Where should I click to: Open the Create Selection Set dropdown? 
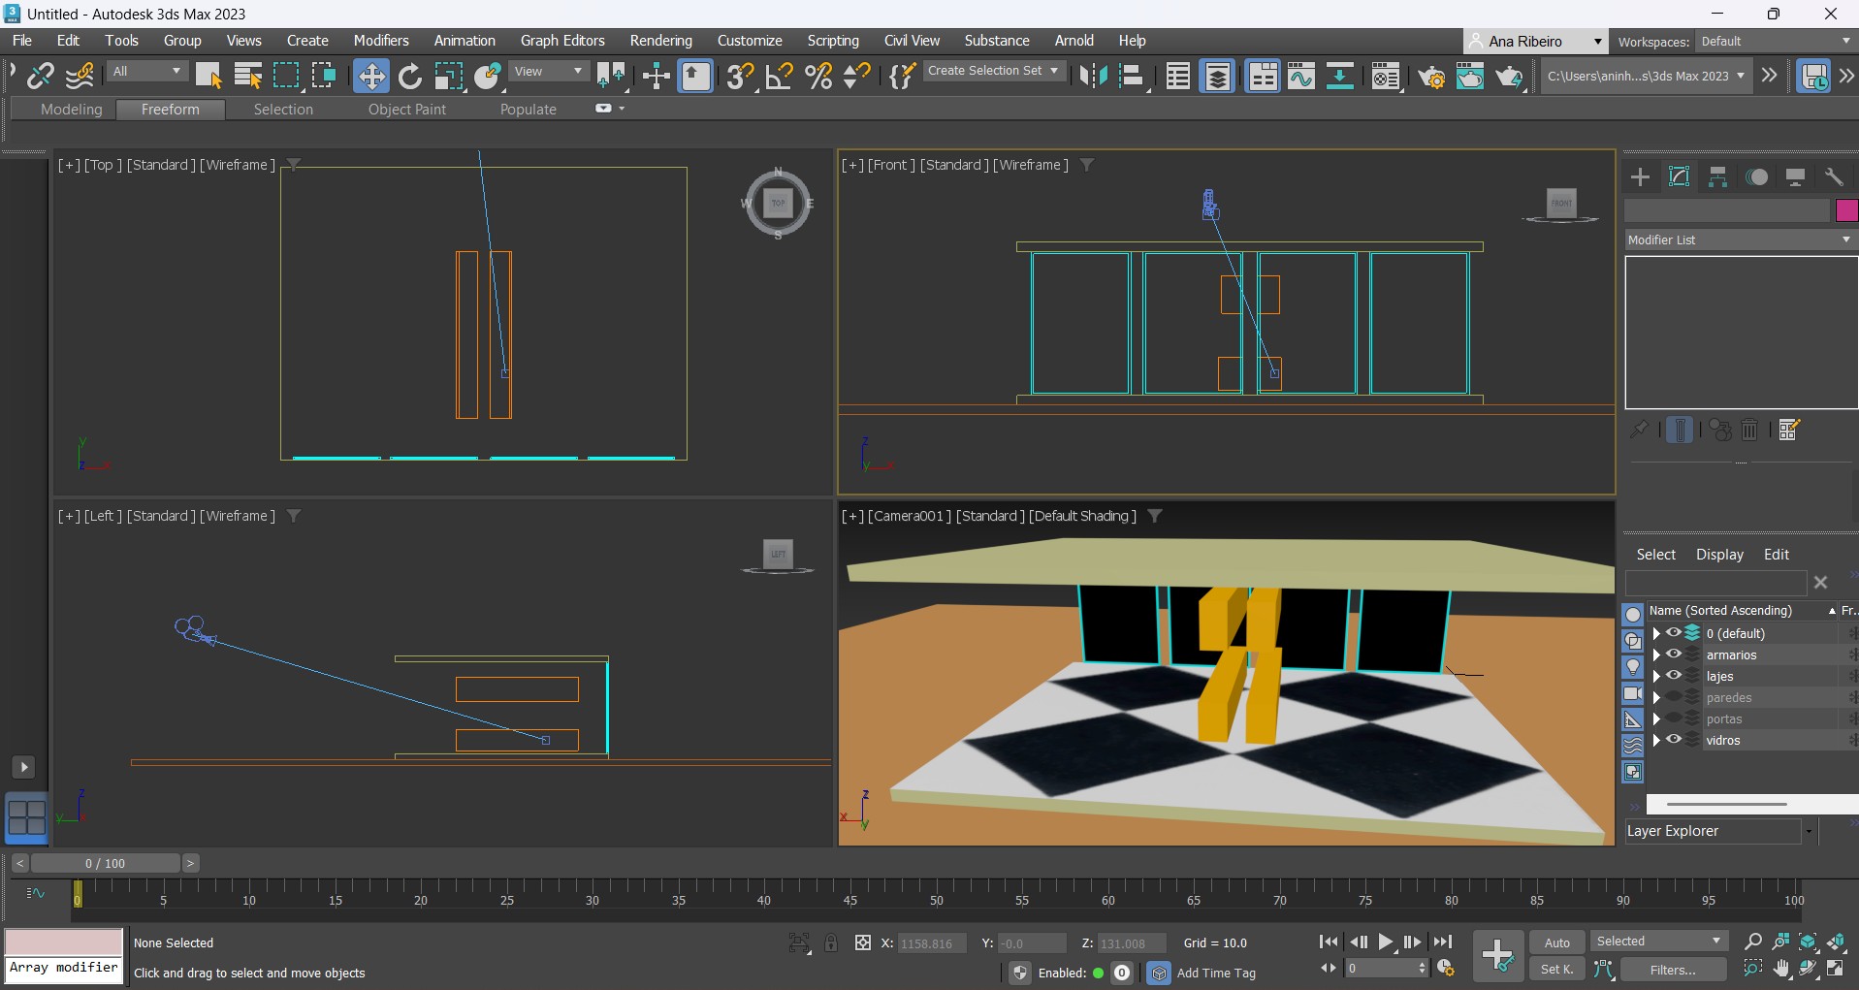click(992, 71)
